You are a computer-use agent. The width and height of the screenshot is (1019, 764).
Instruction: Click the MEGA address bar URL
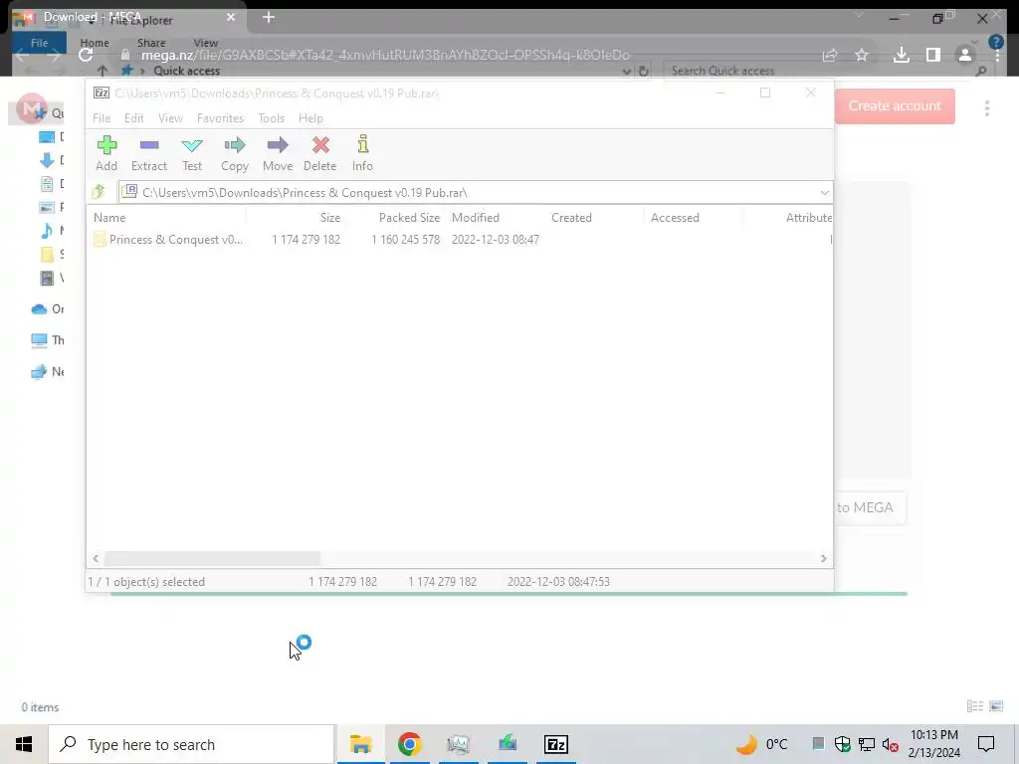[385, 56]
